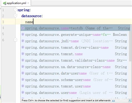Click the property icon beside tomcat.username
Viewport: 132px width, 103px height.
[23, 86]
